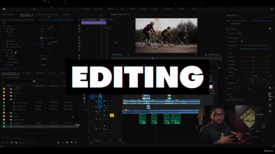The width and height of the screenshot is (275, 154).
Task: Toggle the Creative section checkbox
Action: [x=270, y=88]
